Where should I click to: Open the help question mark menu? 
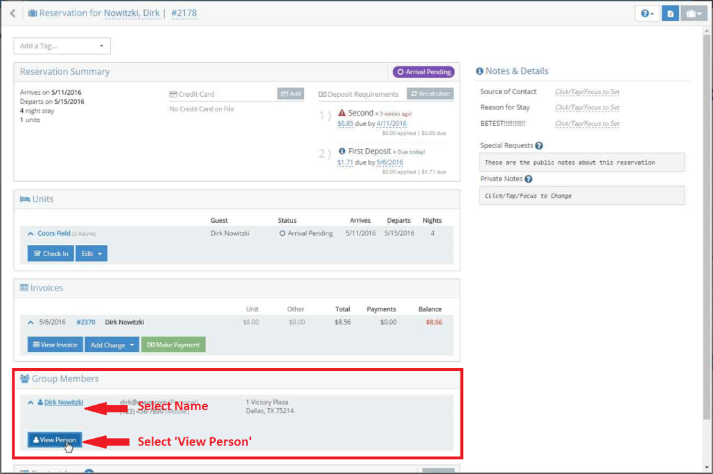click(x=646, y=14)
